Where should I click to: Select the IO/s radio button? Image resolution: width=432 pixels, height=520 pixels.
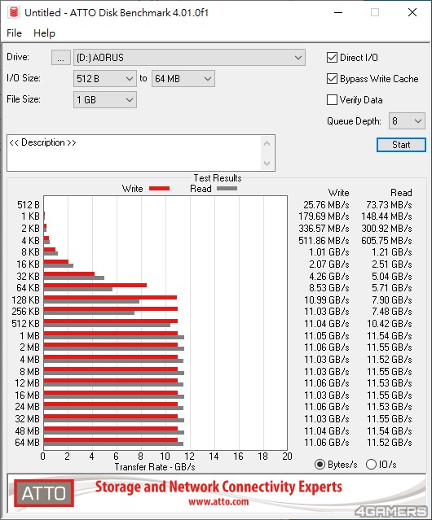[371, 465]
